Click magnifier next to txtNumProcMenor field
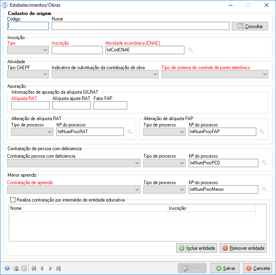Image resolution: width=276 pixels, height=275 pixels. (x=264, y=189)
